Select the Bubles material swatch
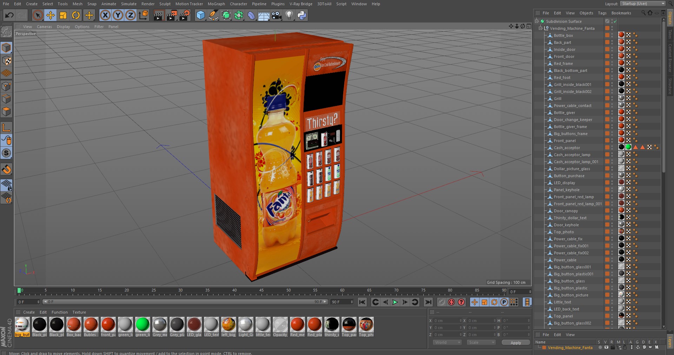 (91, 327)
